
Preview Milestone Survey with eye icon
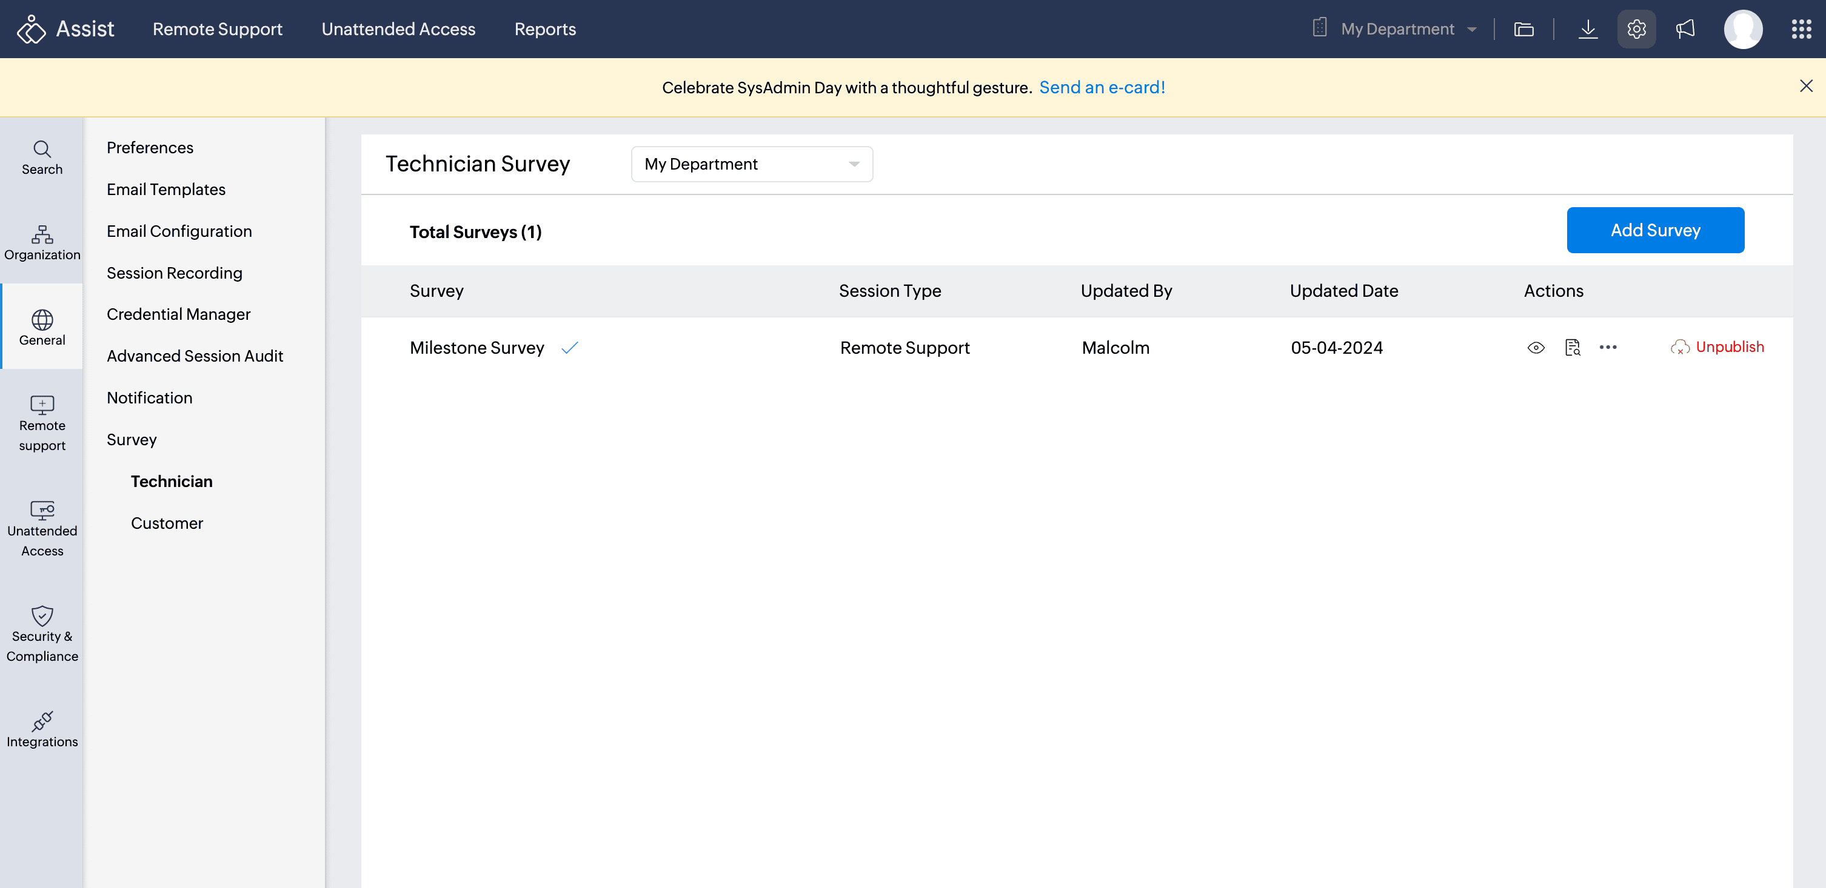(1536, 347)
